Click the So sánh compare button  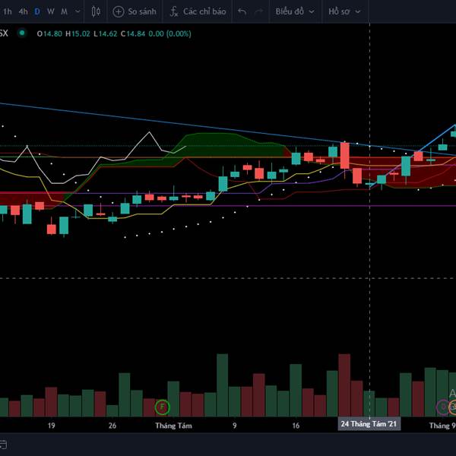pyautogui.click(x=135, y=11)
